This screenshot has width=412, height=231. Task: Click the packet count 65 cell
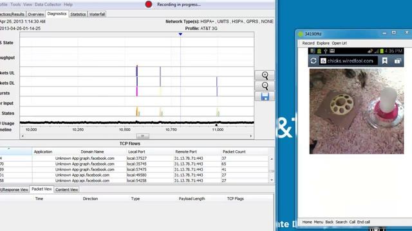(223, 164)
